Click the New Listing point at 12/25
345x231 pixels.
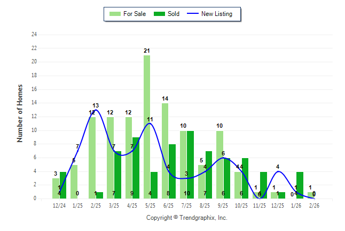pyautogui.click(x=278, y=171)
